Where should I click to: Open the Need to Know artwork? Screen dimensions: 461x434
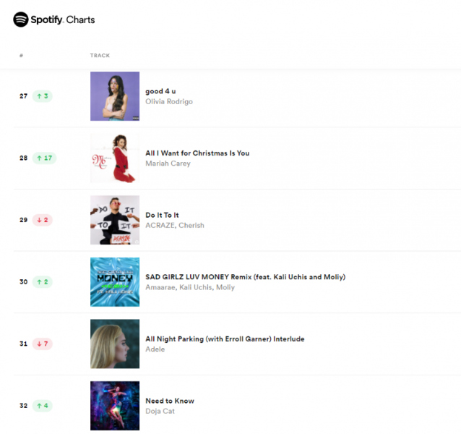click(x=115, y=406)
